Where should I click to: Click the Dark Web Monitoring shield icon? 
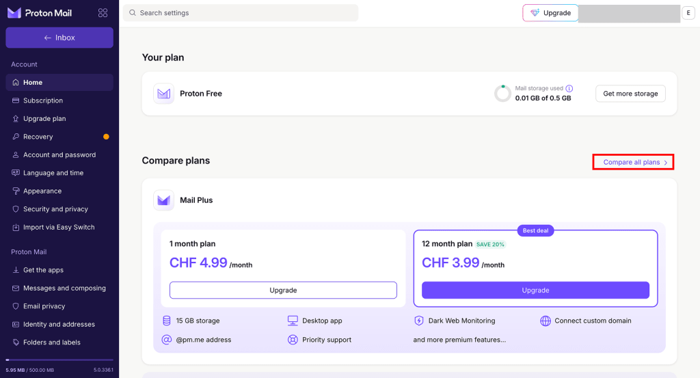[419, 321]
